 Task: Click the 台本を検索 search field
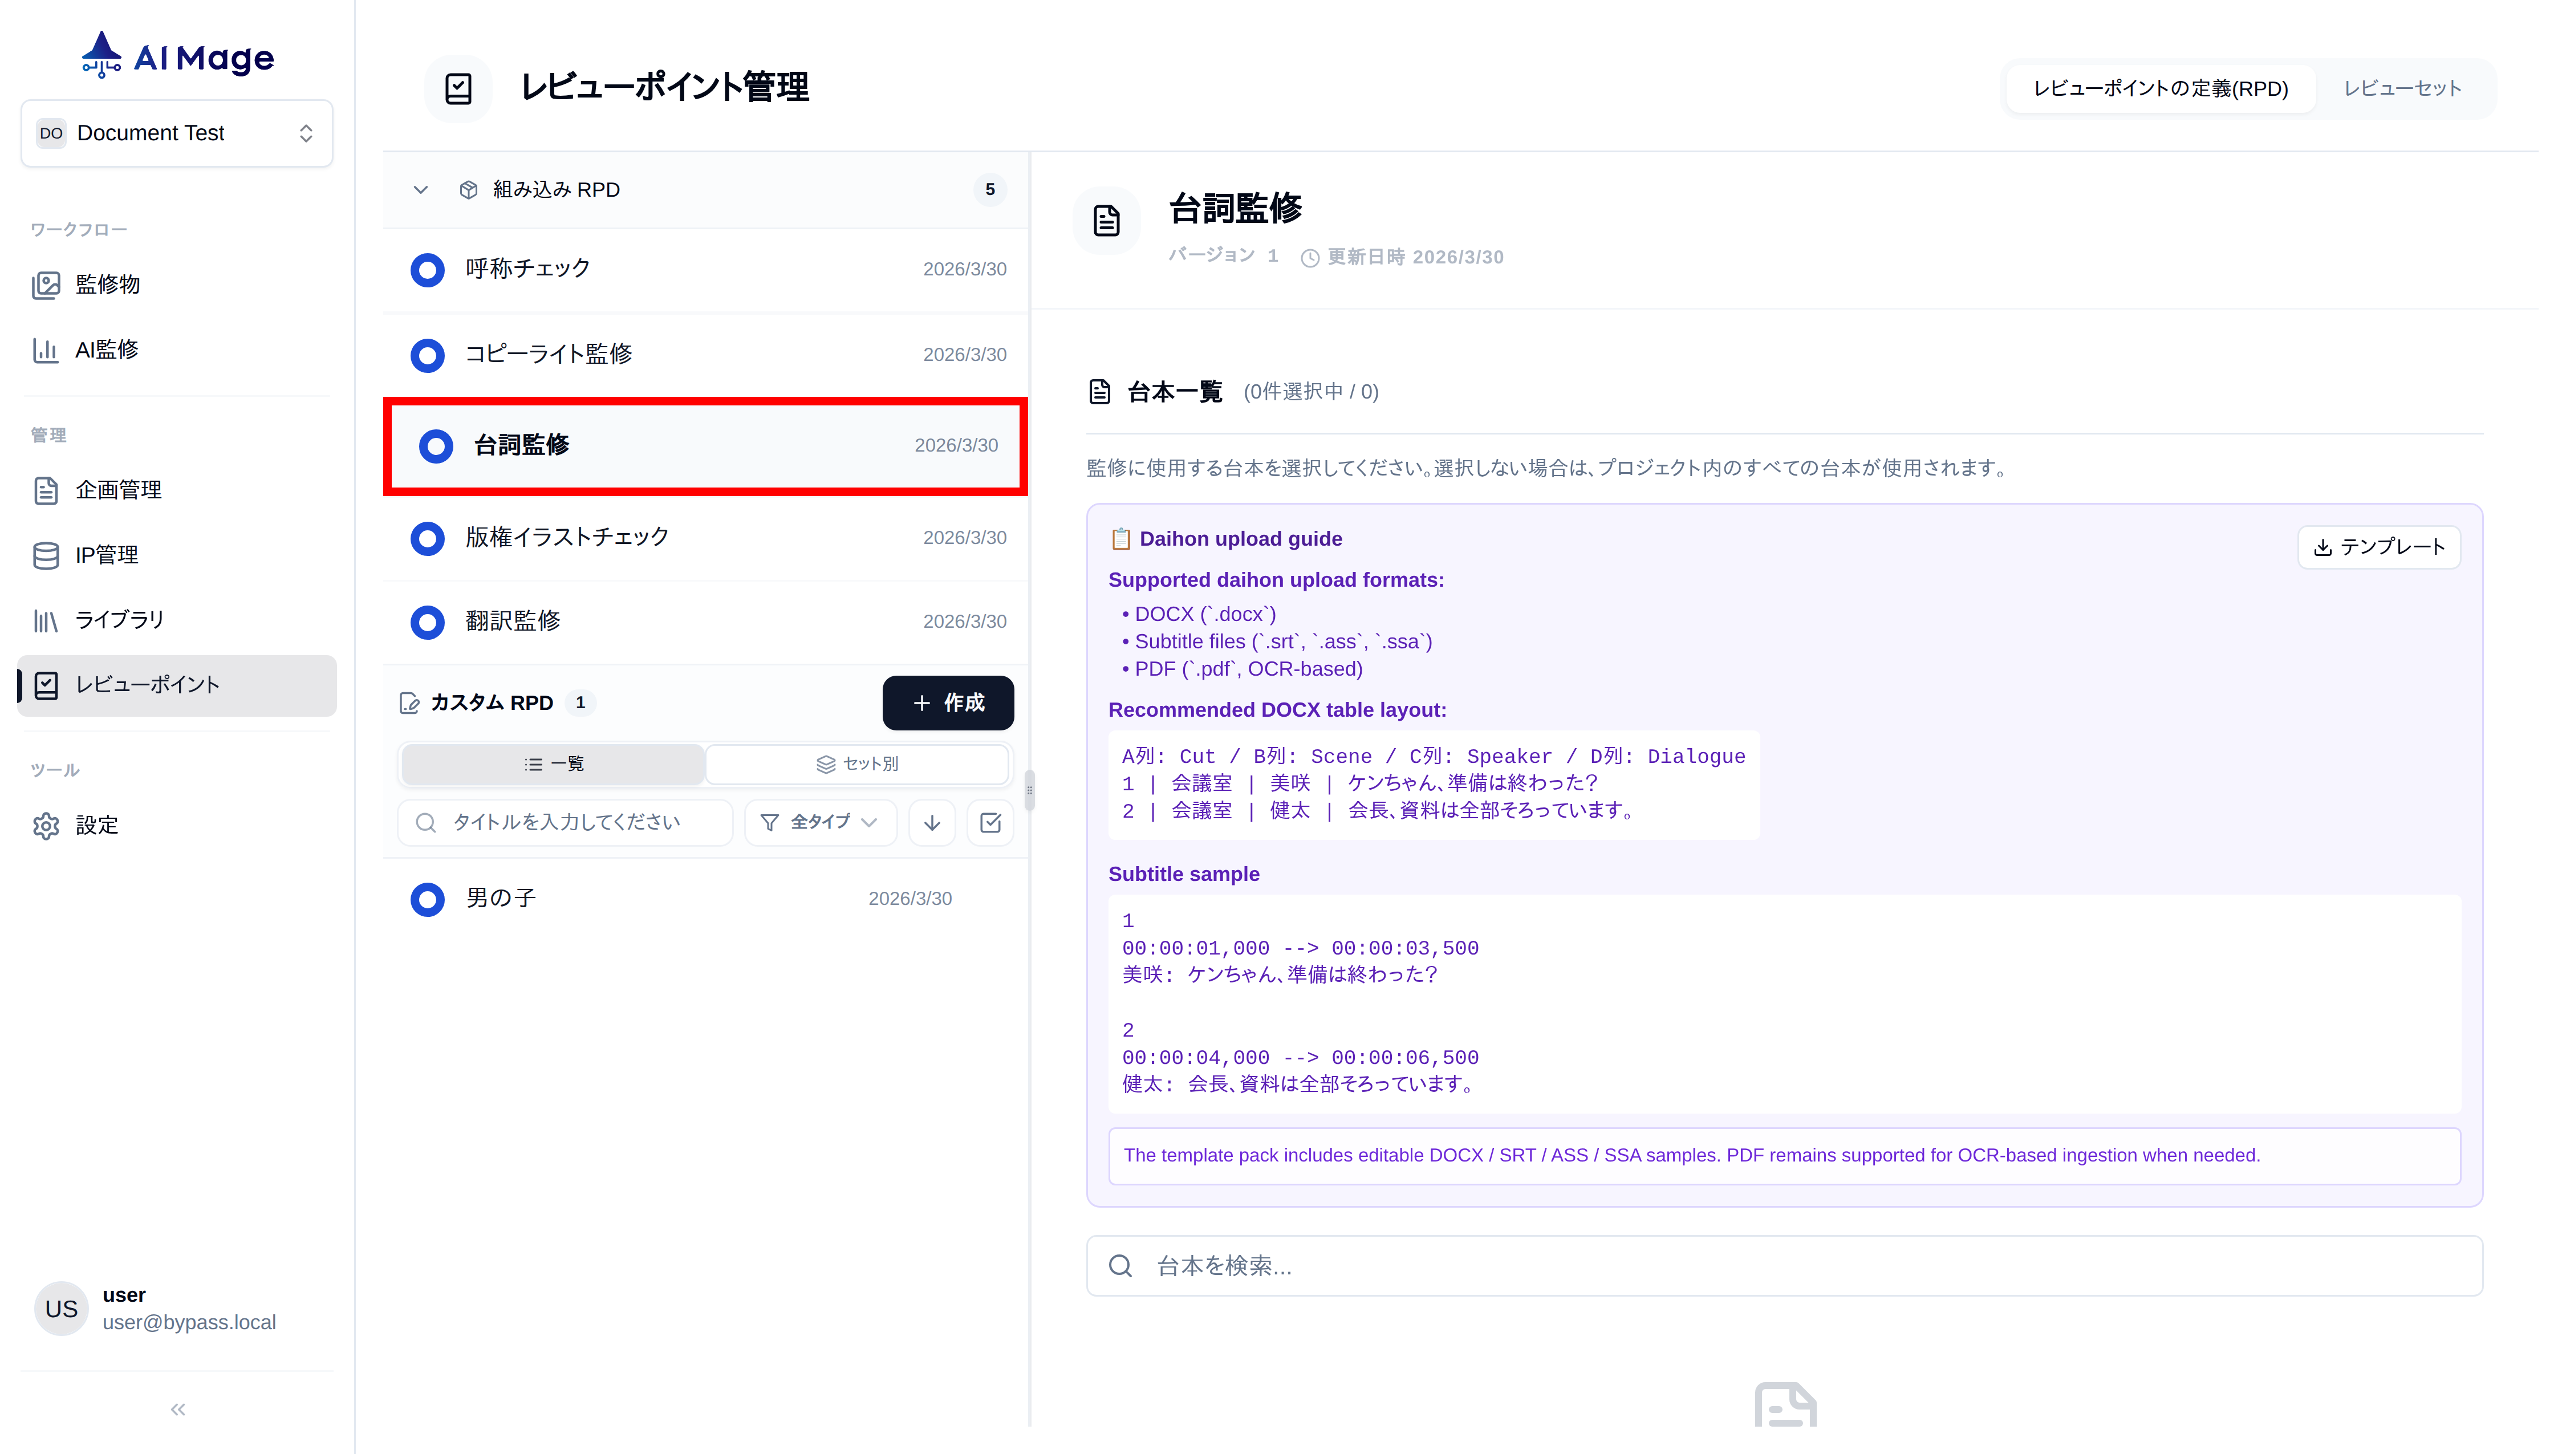tap(1783, 1266)
